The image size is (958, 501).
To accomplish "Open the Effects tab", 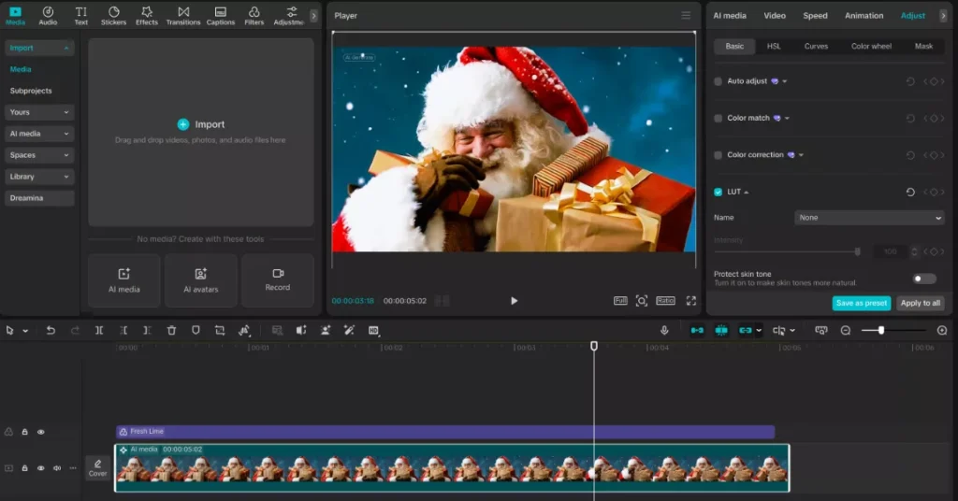I will point(147,16).
